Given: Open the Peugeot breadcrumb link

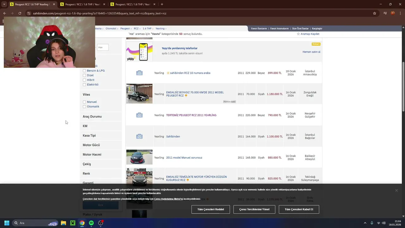Looking at the screenshot, I should pos(125,28).
